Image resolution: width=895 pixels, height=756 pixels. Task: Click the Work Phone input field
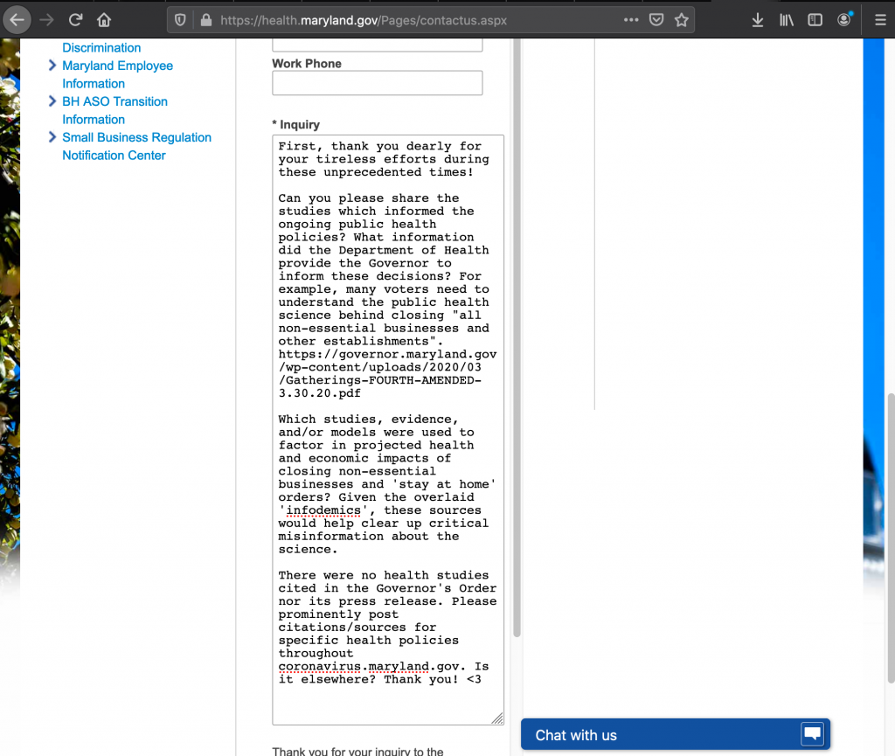coord(378,83)
